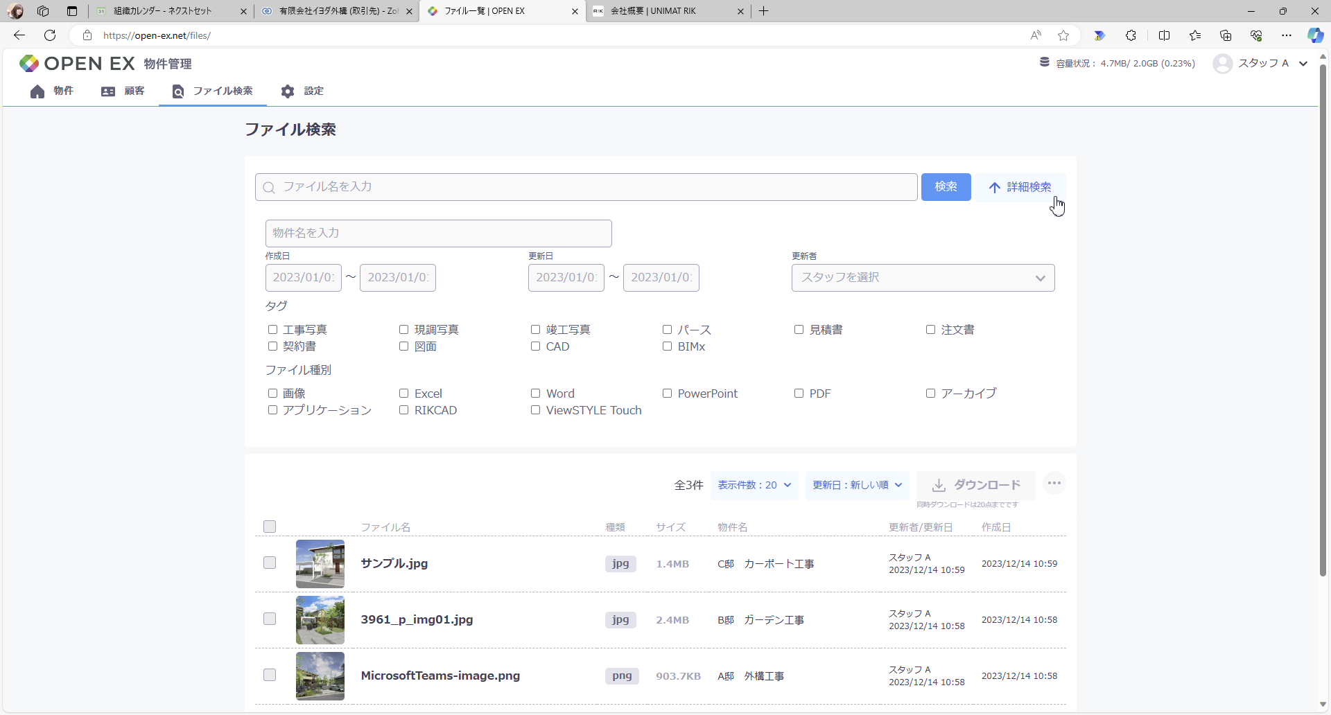Tick the Excel file type
1331x715 pixels.
403,394
